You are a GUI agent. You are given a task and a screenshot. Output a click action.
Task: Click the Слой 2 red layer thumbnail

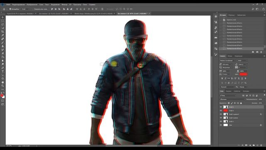point(225,110)
